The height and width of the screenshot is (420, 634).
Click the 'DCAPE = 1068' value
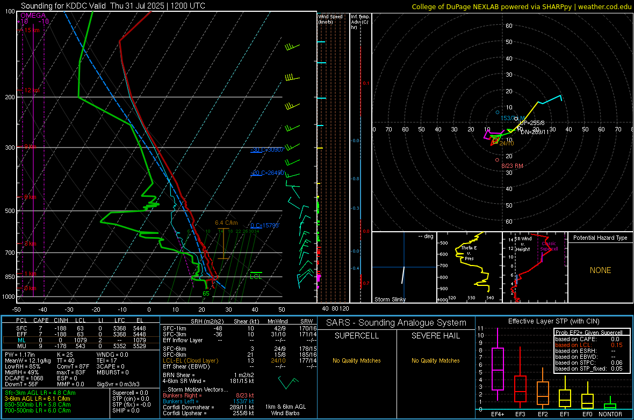click(x=24, y=378)
